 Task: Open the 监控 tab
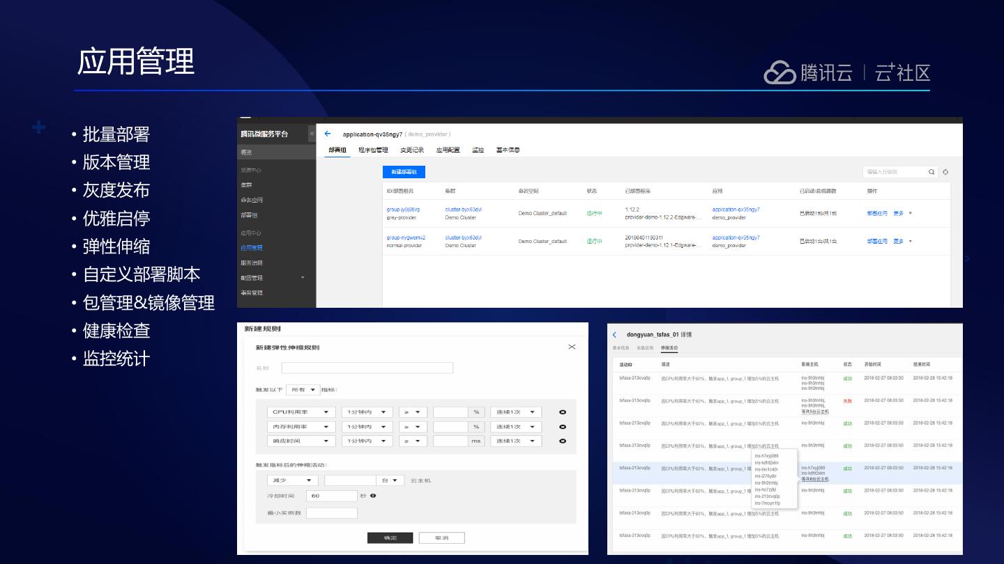point(478,150)
